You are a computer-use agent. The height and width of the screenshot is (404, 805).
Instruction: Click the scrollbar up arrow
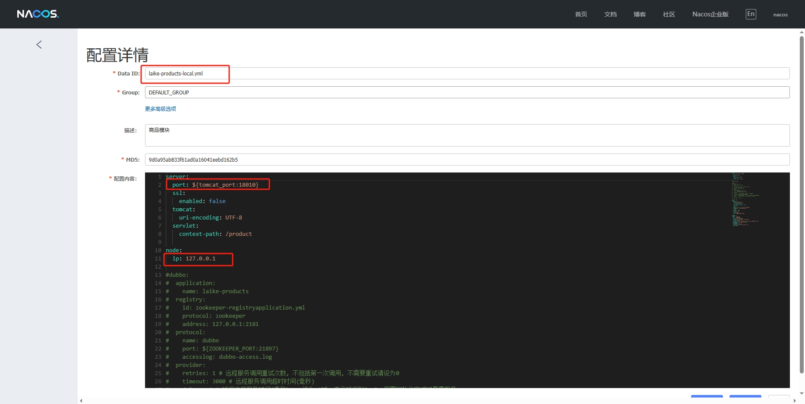pyautogui.click(x=802, y=32)
